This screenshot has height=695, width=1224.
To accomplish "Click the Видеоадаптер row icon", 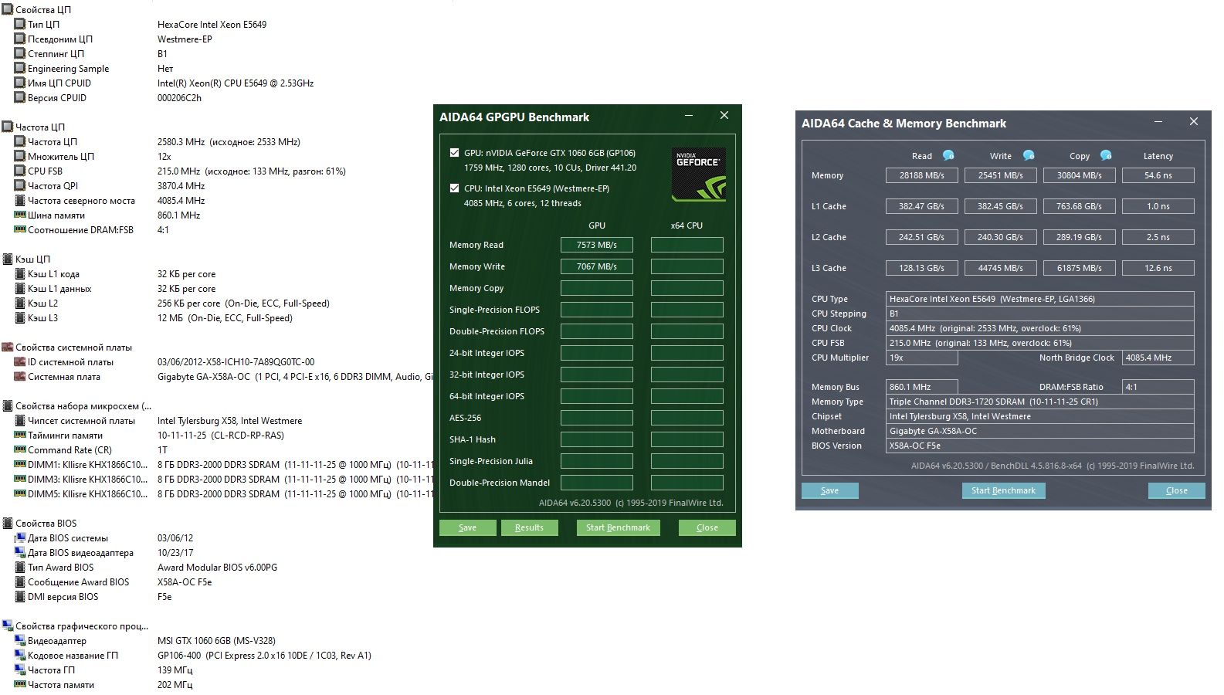I will pyautogui.click(x=20, y=640).
